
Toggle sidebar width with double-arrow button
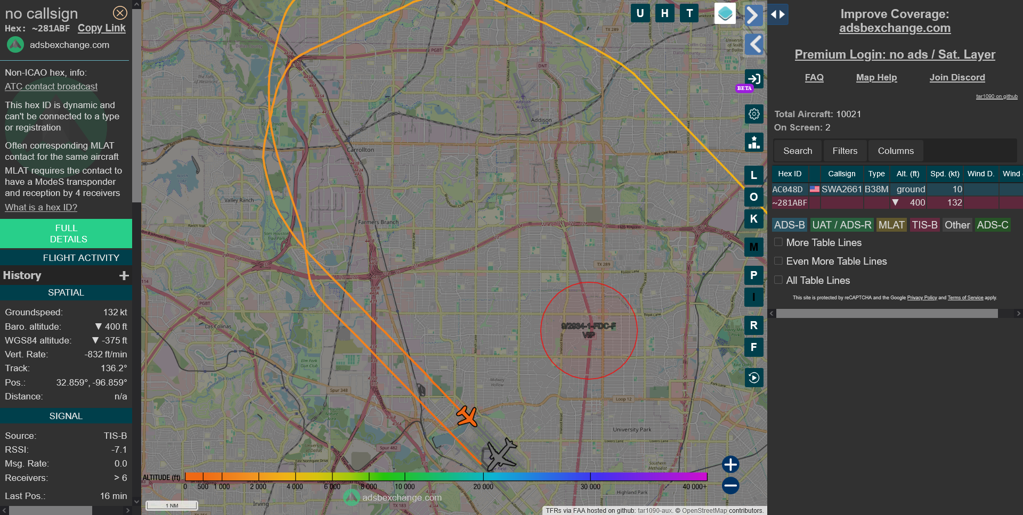778,14
